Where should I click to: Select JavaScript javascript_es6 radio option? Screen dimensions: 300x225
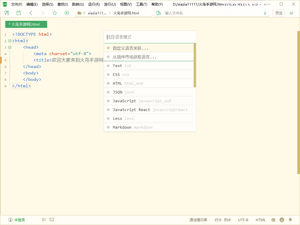coord(108,101)
